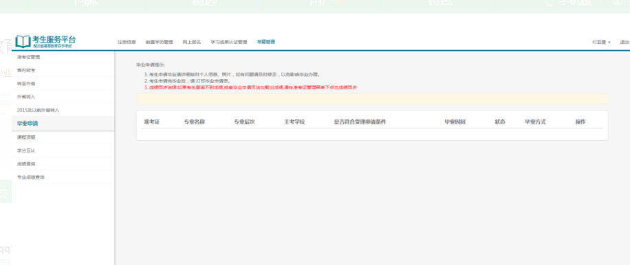630x265 pixels.
Task: Select the highlighted 考籍管理 top menu
Action: (266, 42)
